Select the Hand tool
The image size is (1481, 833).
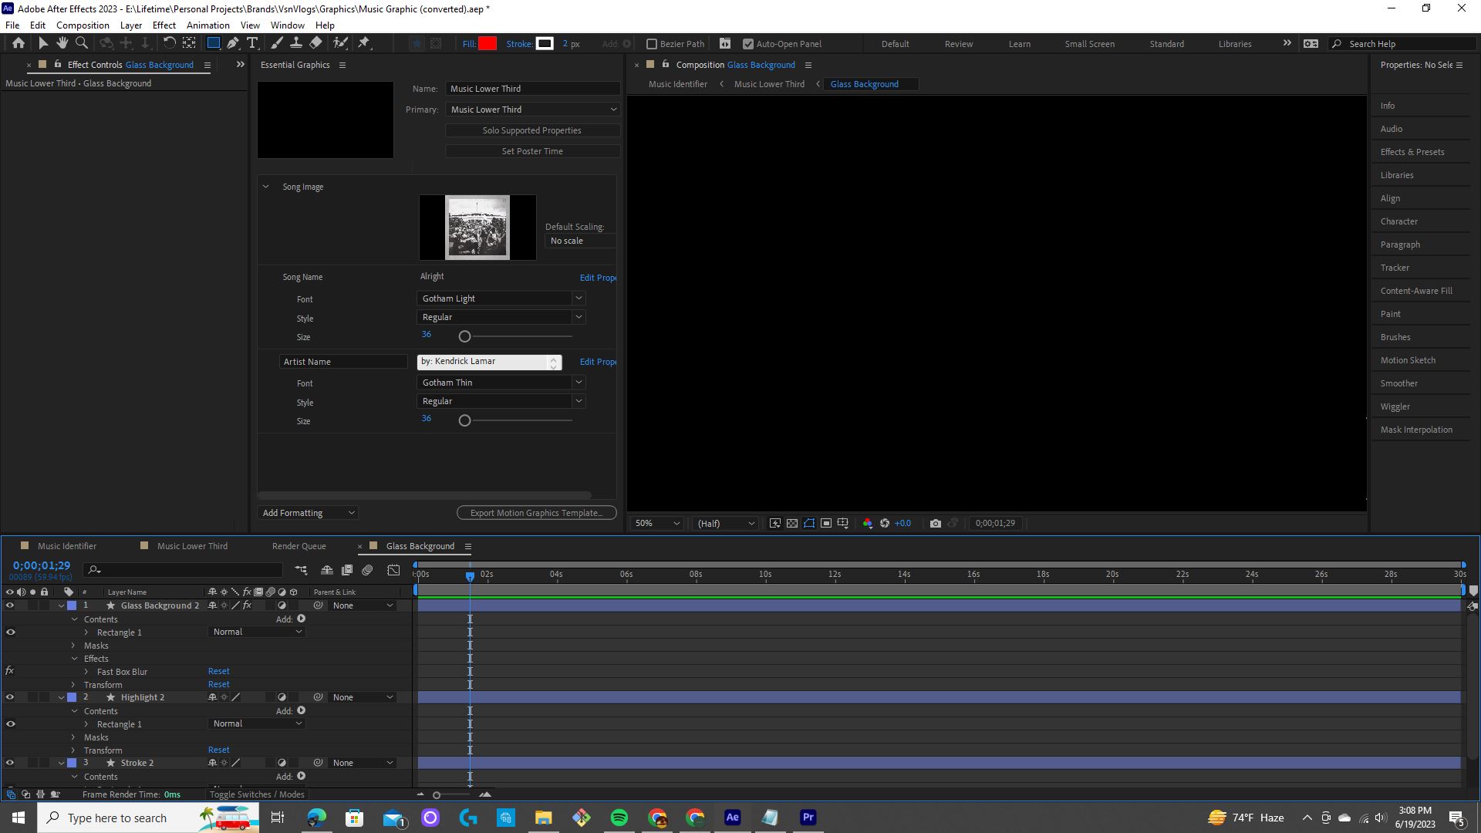pyautogui.click(x=62, y=43)
